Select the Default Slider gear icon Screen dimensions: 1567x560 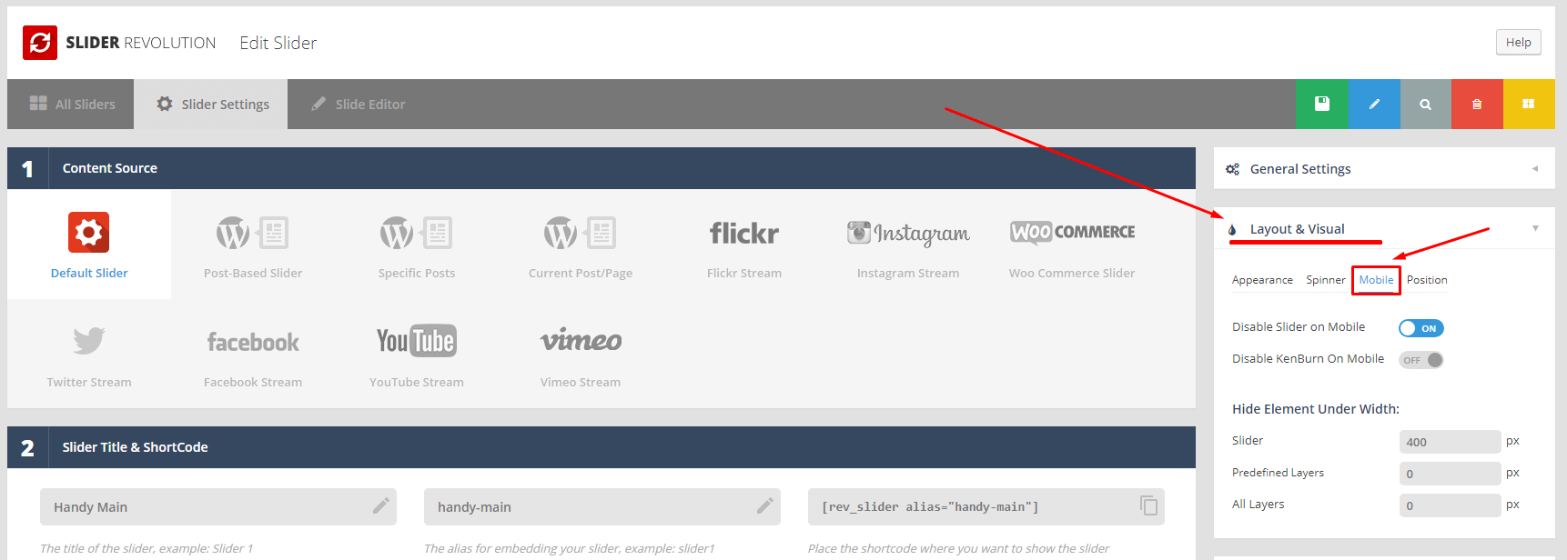89,233
